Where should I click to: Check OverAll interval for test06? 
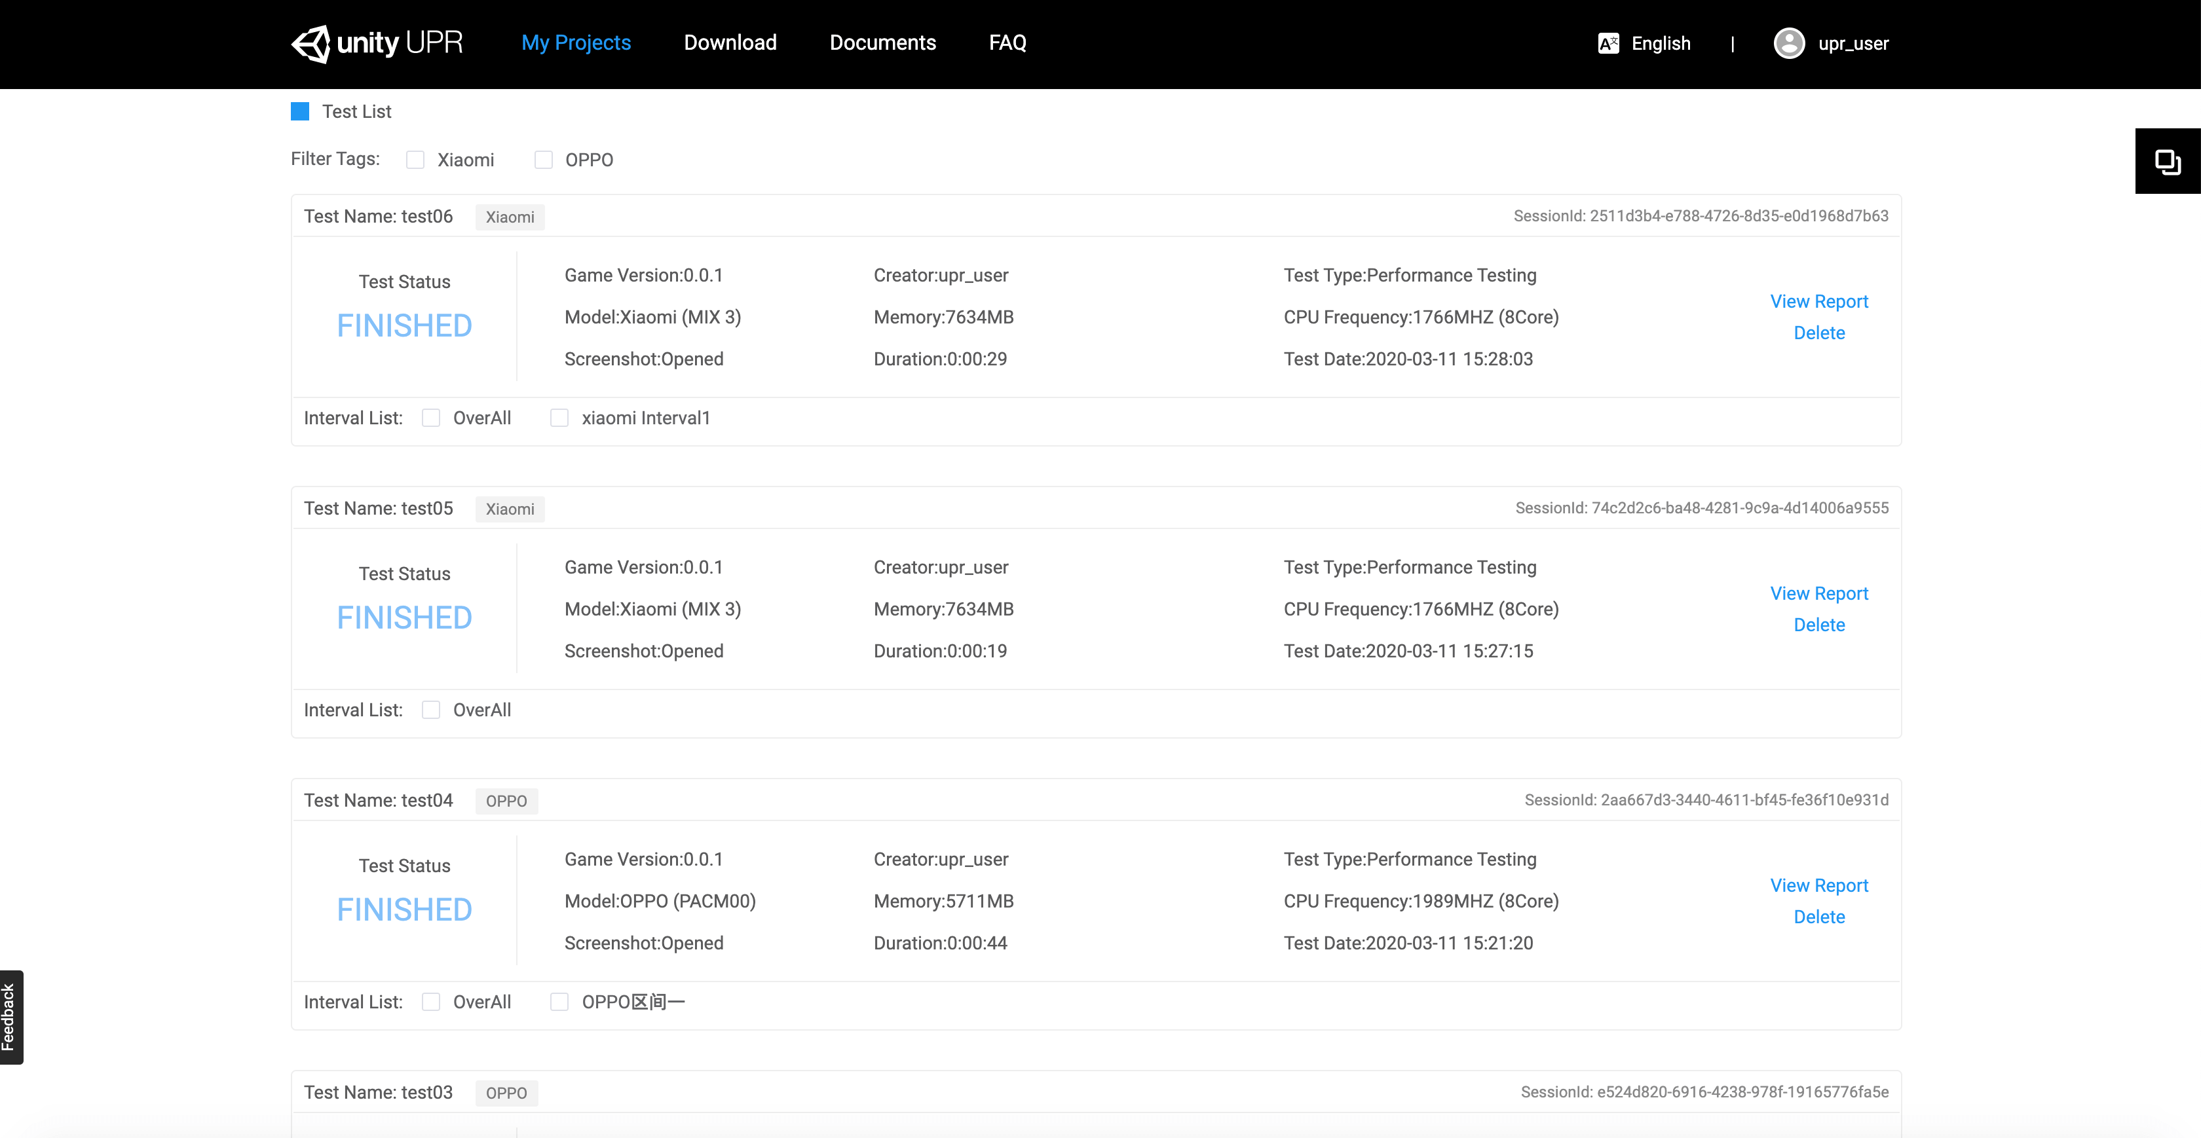pos(432,418)
